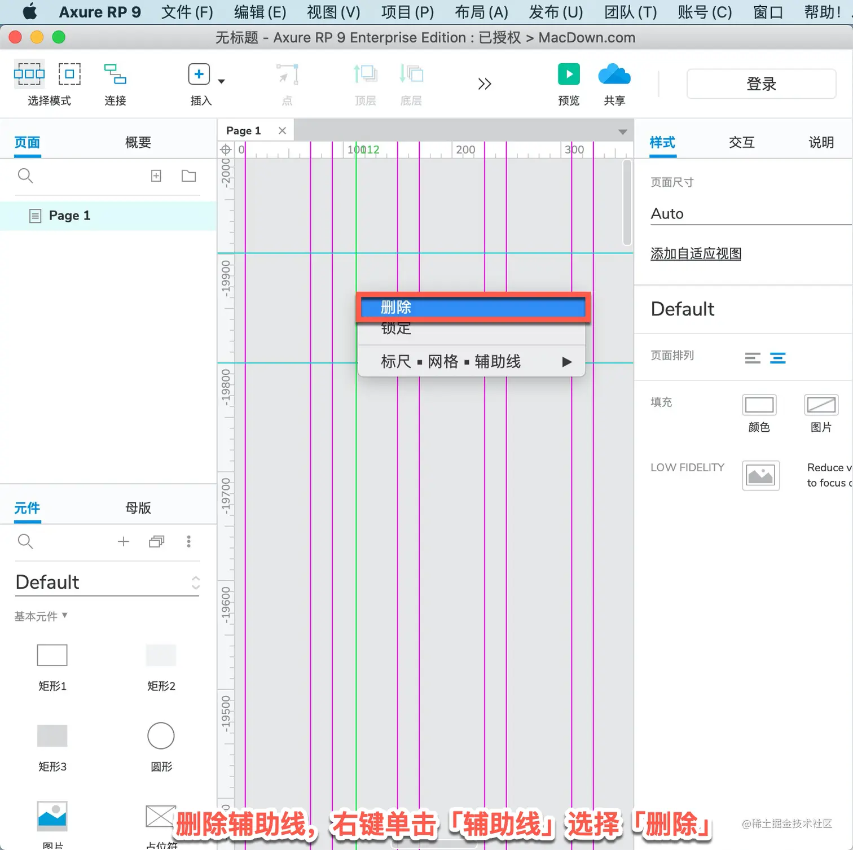
Task: Switch to the 样式 style tab
Action: [662, 142]
